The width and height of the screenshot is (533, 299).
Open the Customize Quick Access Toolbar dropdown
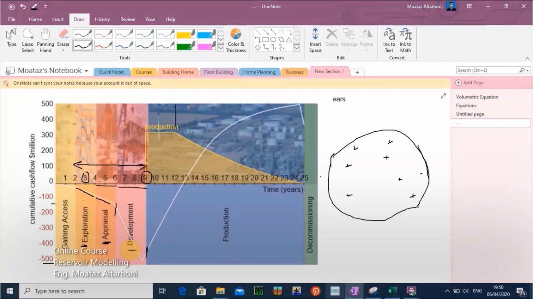[x=45, y=7]
